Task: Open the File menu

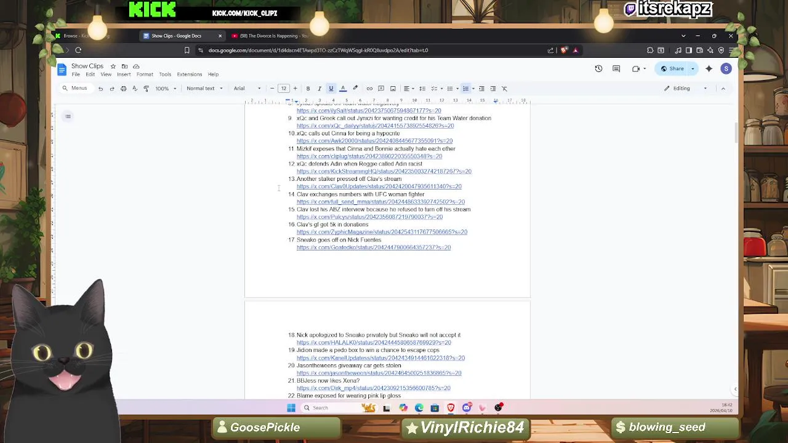Action: coord(76,74)
